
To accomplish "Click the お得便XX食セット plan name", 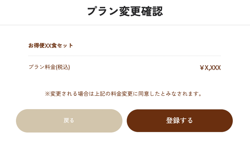I will [51, 45].
